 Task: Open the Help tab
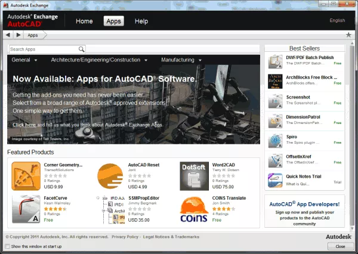(x=141, y=21)
